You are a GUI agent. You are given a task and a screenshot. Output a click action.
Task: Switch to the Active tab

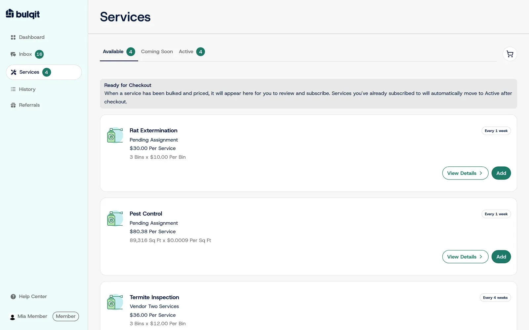(x=192, y=52)
